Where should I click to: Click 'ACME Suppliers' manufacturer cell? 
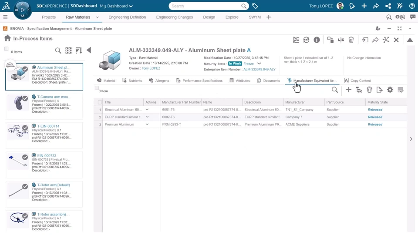tap(297, 124)
